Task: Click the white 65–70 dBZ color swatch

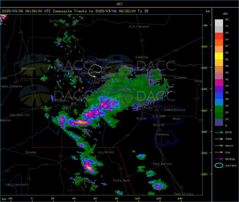Action: [219, 29]
